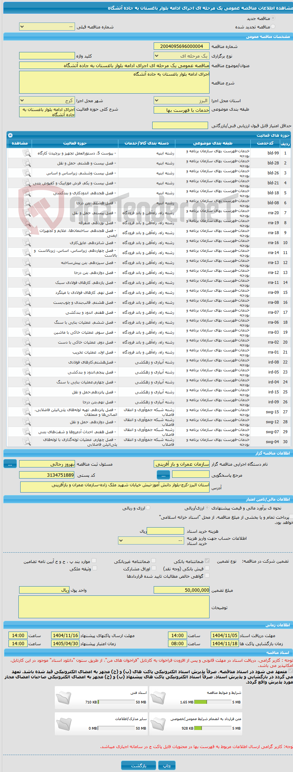Open view icon for row rra-20
Viewport: 293px width, 772px height.
point(26,213)
